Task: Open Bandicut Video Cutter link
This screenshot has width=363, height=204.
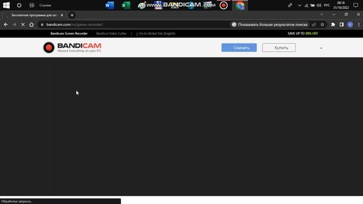Action: pos(111,33)
